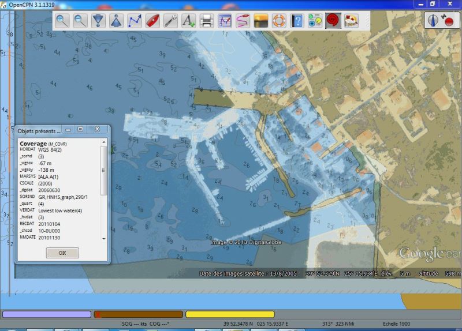
Task: Toggle tracking with the pink track icon
Action: [x=243, y=21]
